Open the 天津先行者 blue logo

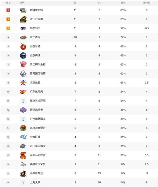[23, 110]
